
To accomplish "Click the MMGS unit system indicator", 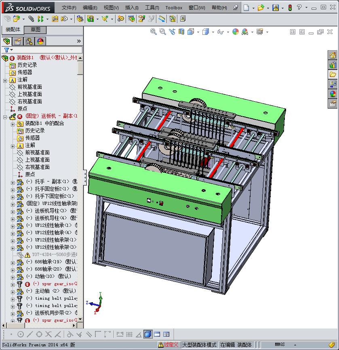I will click(x=281, y=344).
